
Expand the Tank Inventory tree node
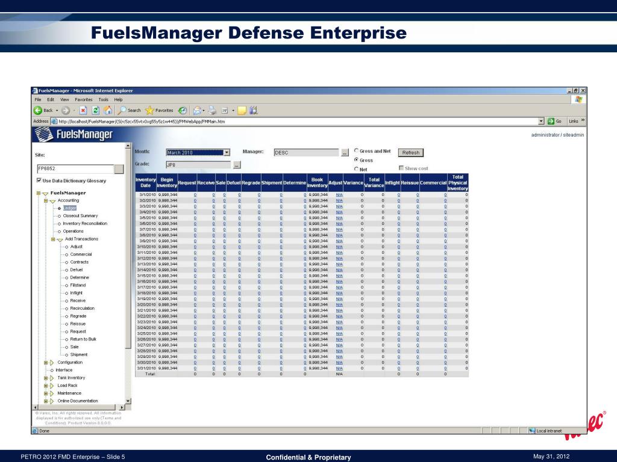(x=46, y=378)
